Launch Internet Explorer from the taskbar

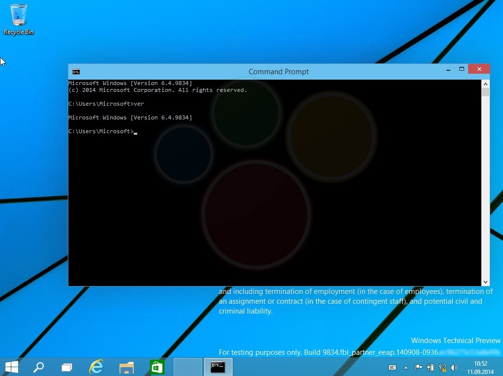click(96, 367)
